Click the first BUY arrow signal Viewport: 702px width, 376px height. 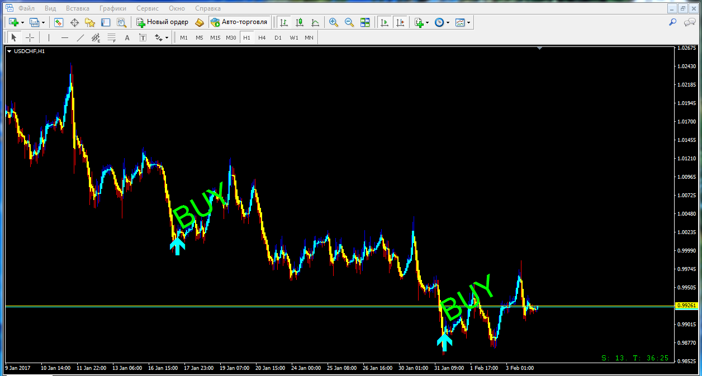tap(178, 245)
